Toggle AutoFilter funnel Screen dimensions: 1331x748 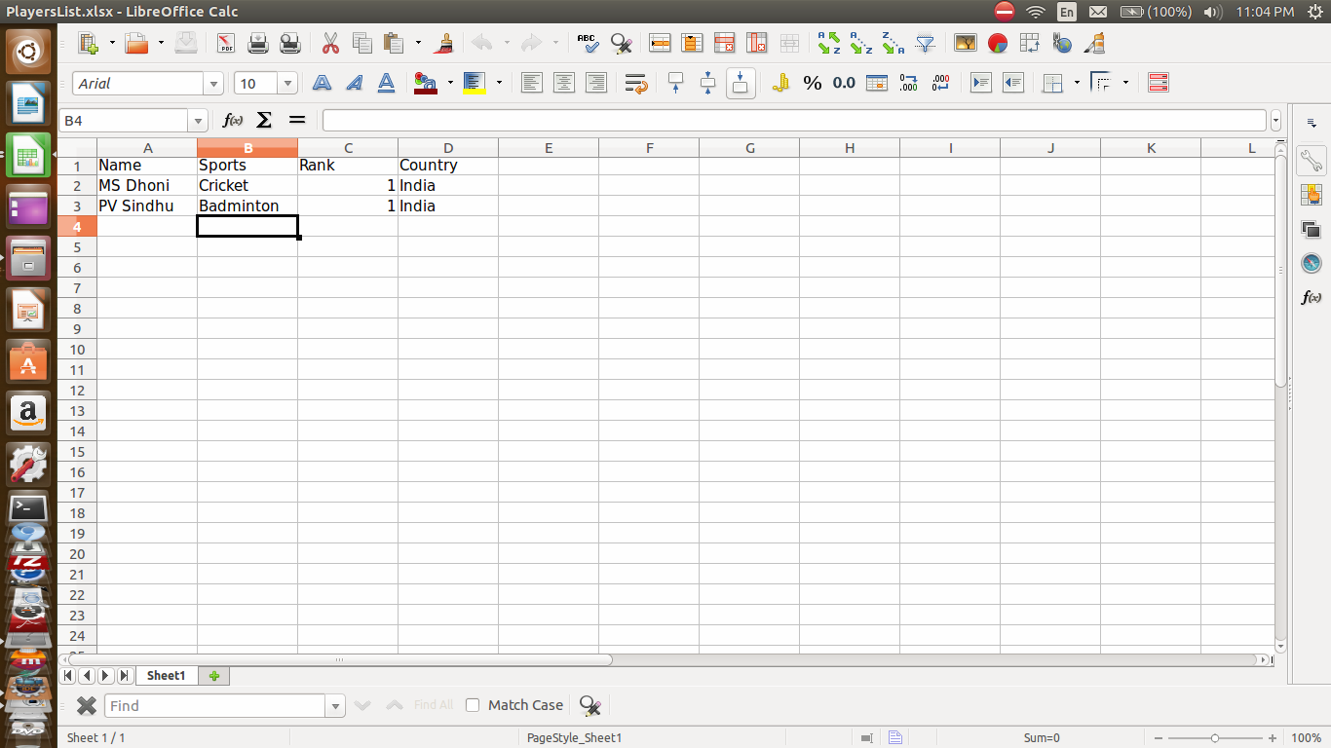click(926, 43)
